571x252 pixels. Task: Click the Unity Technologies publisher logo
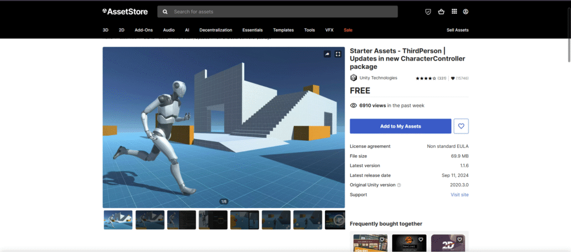[353, 78]
